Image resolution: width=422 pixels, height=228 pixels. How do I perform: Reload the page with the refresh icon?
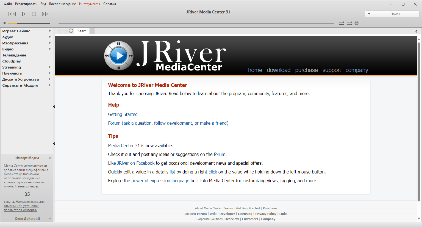[x=71, y=31]
